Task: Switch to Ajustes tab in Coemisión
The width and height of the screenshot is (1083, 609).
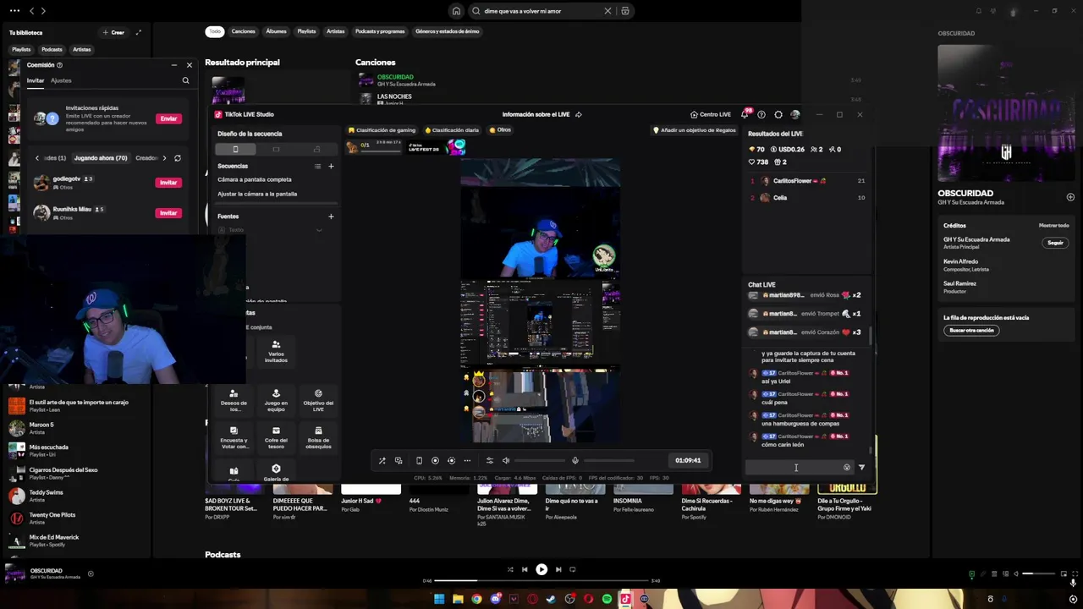Action: tap(61, 80)
